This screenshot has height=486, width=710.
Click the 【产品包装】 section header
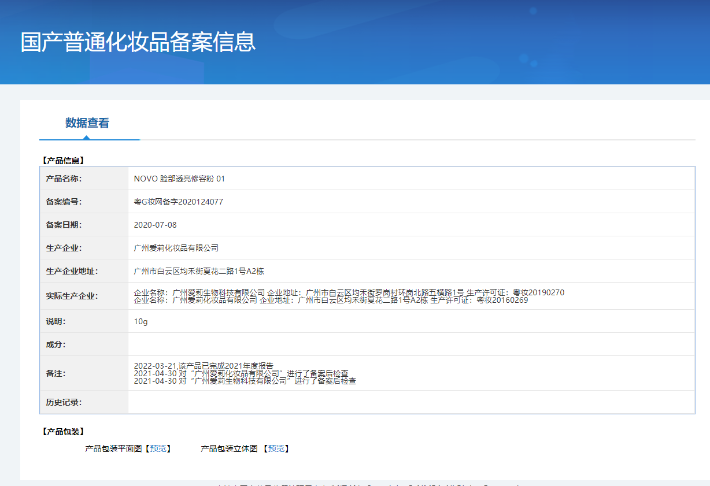pos(64,432)
